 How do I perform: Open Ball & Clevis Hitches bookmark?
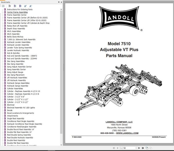pyautogui.click(x=15, y=37)
